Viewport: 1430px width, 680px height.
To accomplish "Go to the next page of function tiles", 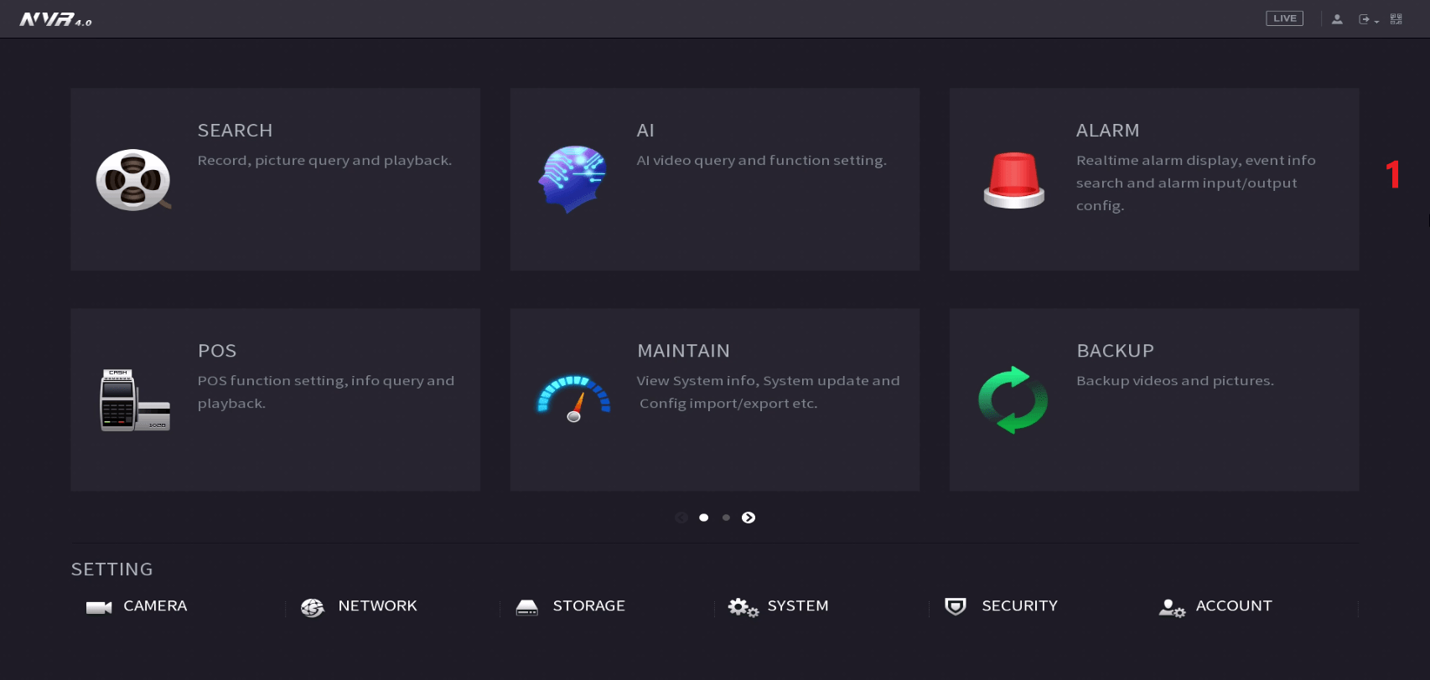I will tap(749, 518).
